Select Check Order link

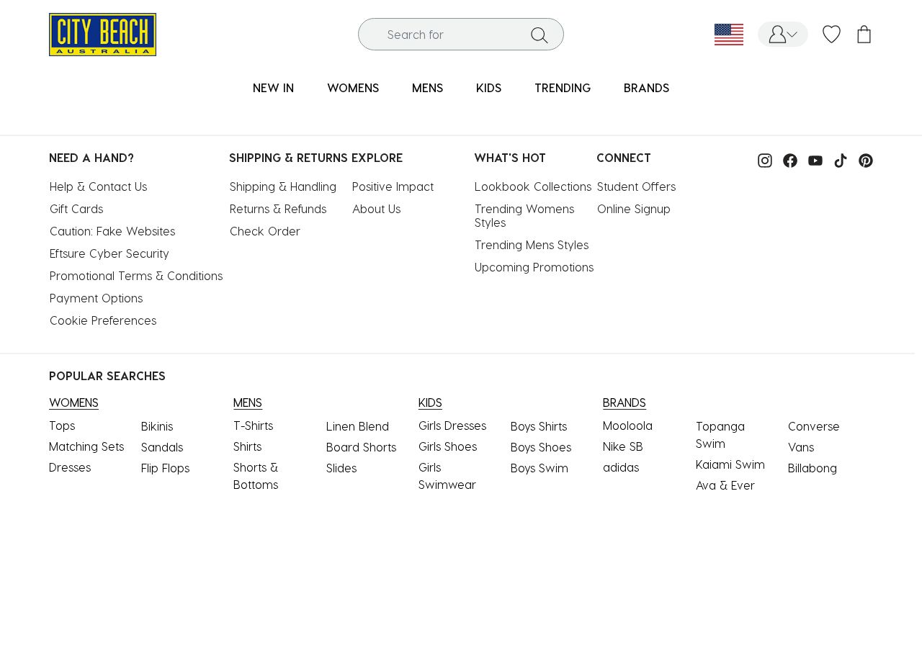click(x=265, y=231)
